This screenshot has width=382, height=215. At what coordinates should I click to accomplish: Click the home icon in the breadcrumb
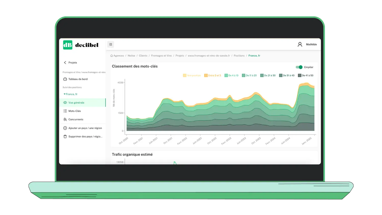click(112, 56)
